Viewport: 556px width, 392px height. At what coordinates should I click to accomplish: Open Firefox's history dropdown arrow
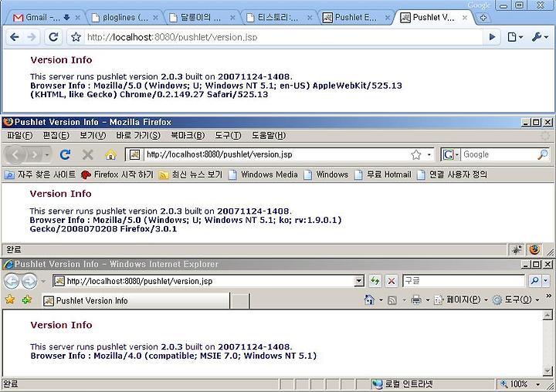[47, 155]
